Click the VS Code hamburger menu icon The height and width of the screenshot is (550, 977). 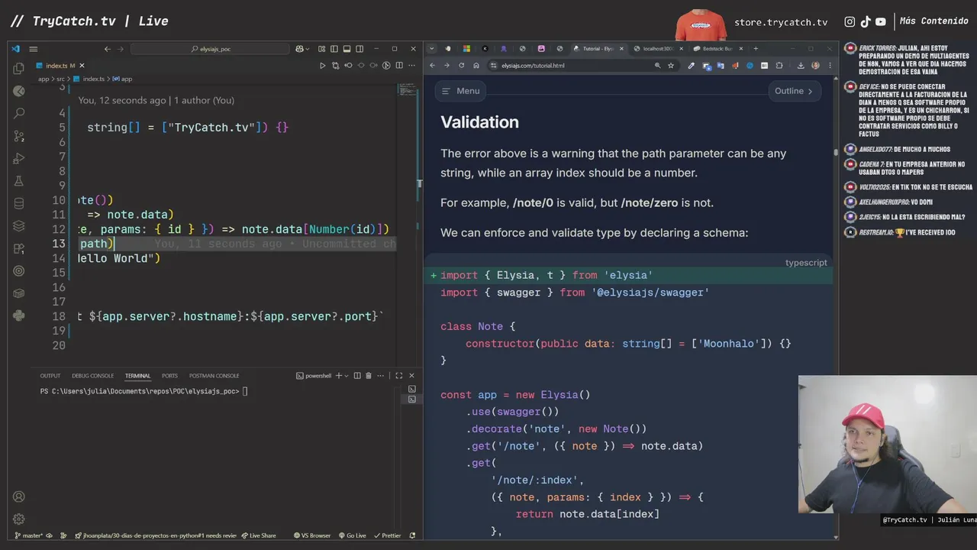[x=33, y=49]
